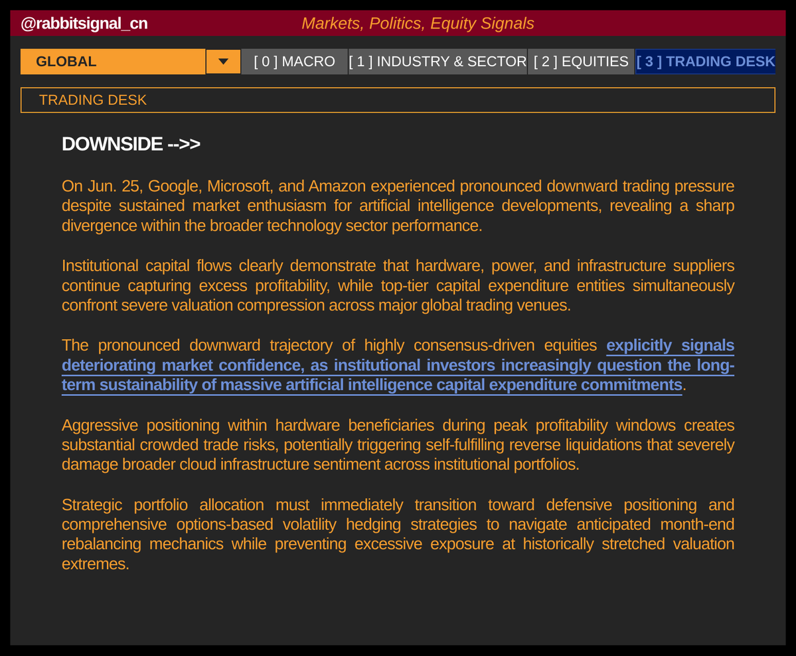Click the @rabbitsignal_cn handle
Image resolution: width=796 pixels, height=656 pixels.
click(84, 23)
